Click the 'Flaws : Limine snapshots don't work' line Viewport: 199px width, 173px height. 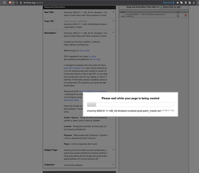point(80,144)
